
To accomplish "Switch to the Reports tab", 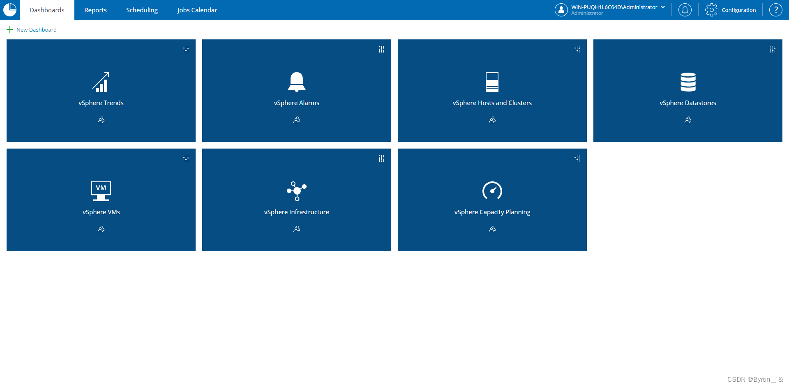I will [95, 10].
